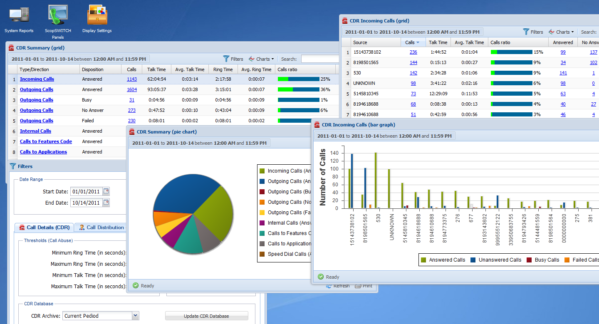Image resolution: width=599 pixels, height=324 pixels.
Task: Click UNKNOWN source cell in Incoming Calls grid
Action: tap(364, 83)
